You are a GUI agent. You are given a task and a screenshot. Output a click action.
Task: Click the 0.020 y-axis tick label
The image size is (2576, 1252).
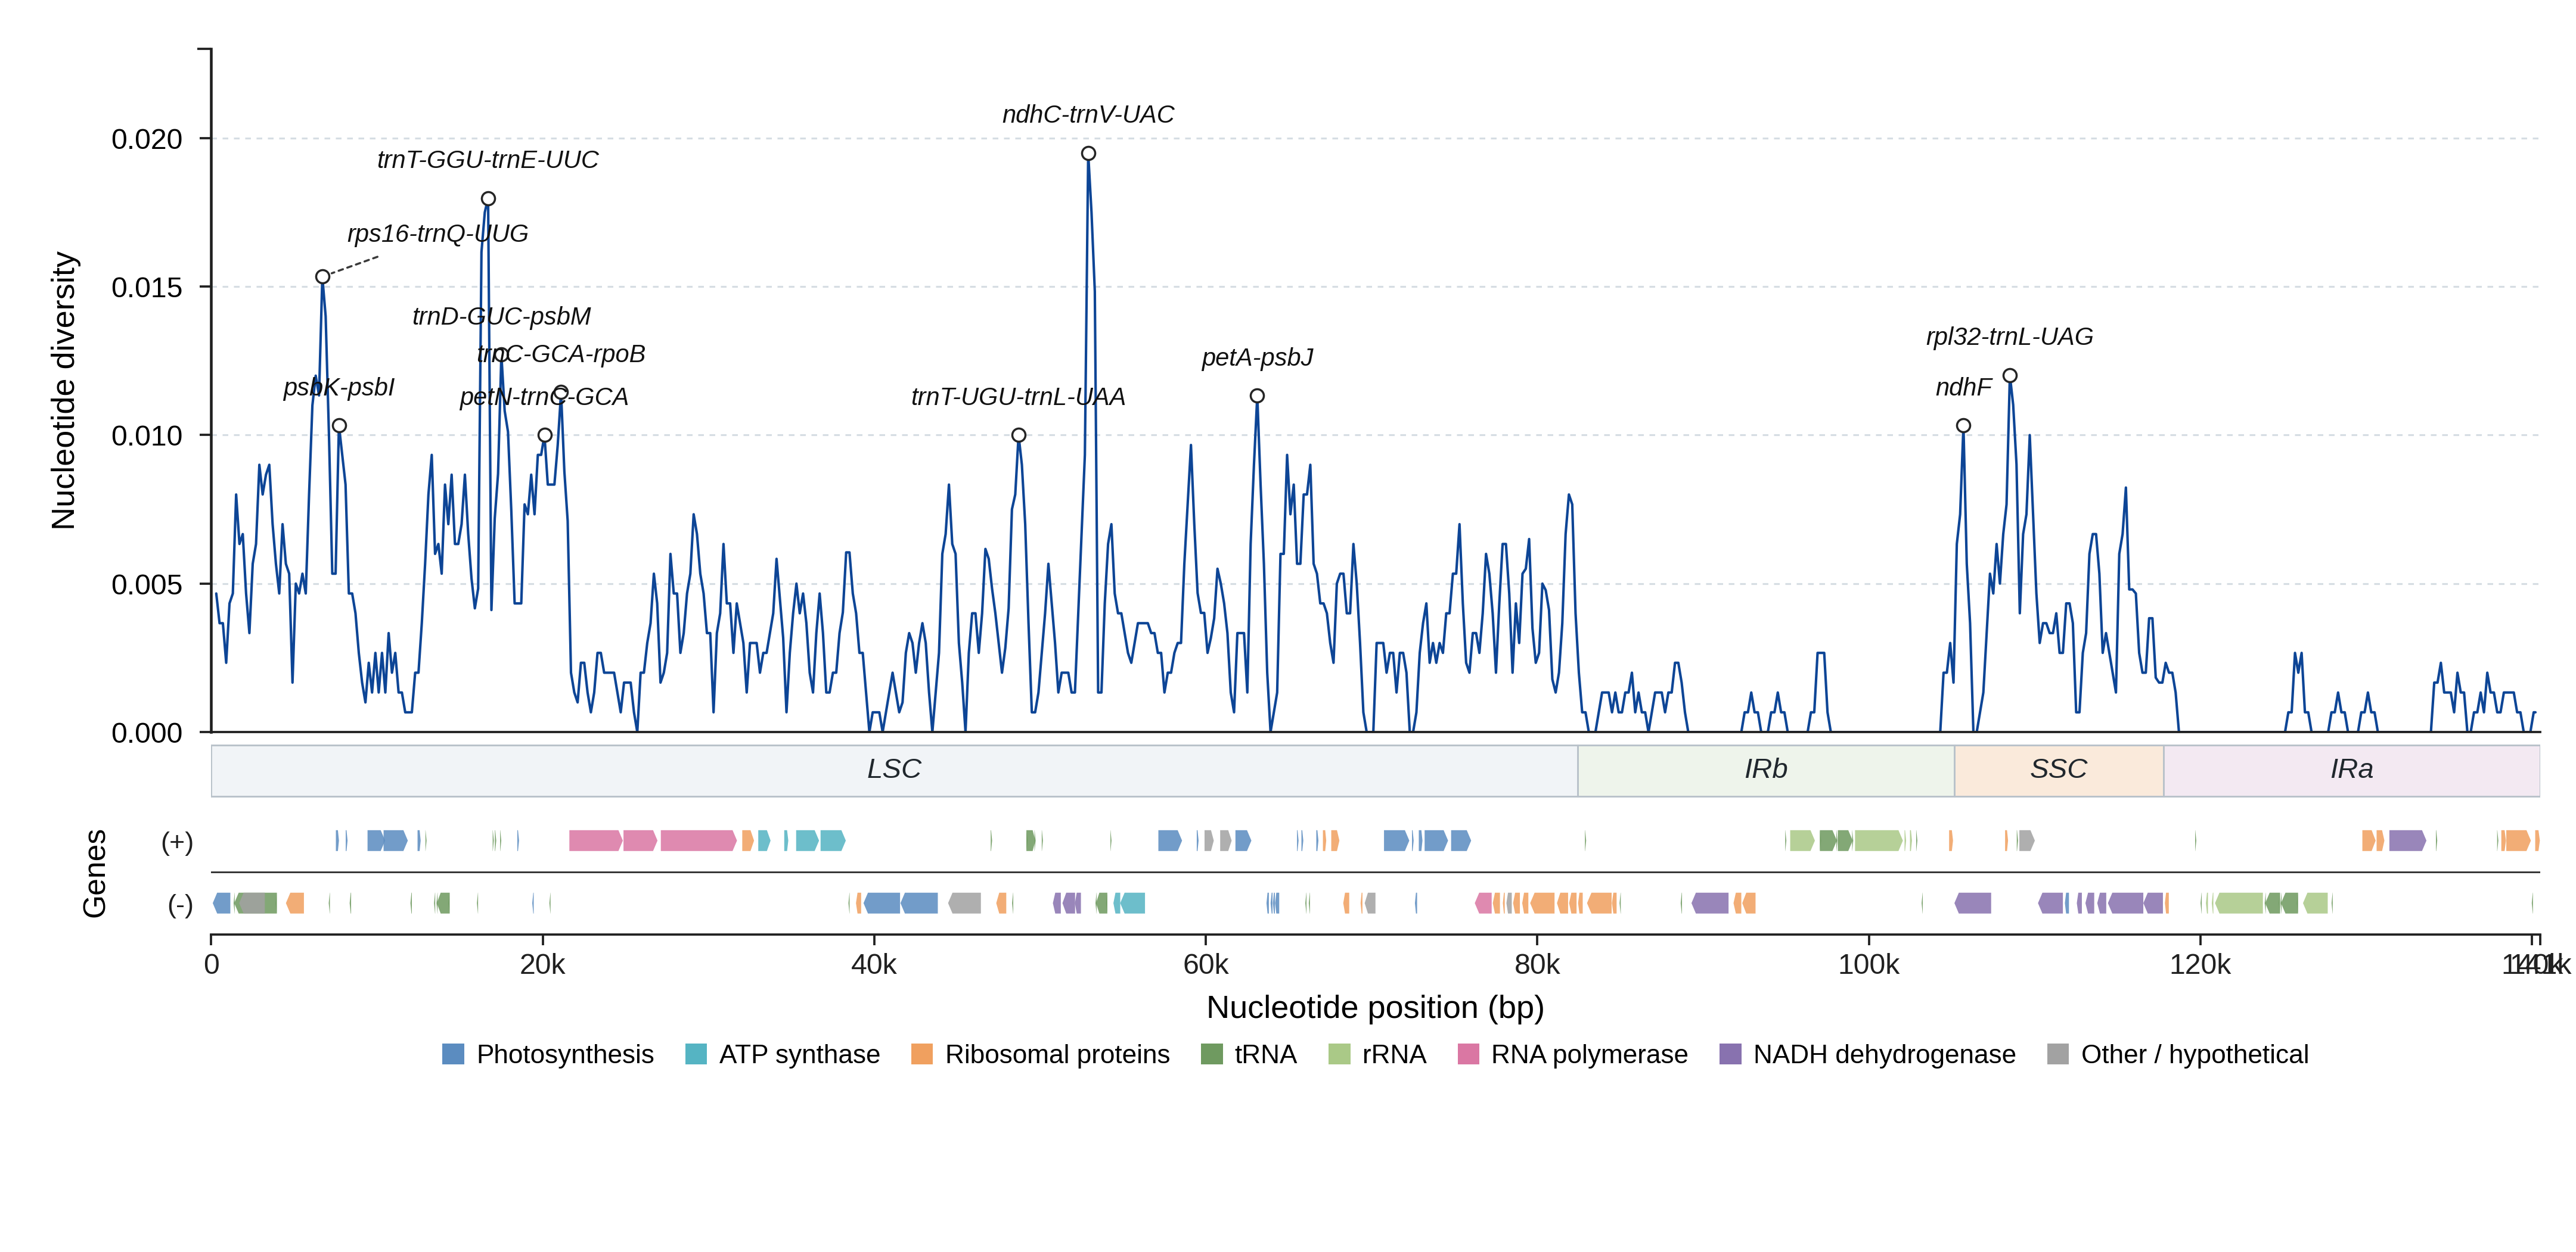click(x=147, y=139)
